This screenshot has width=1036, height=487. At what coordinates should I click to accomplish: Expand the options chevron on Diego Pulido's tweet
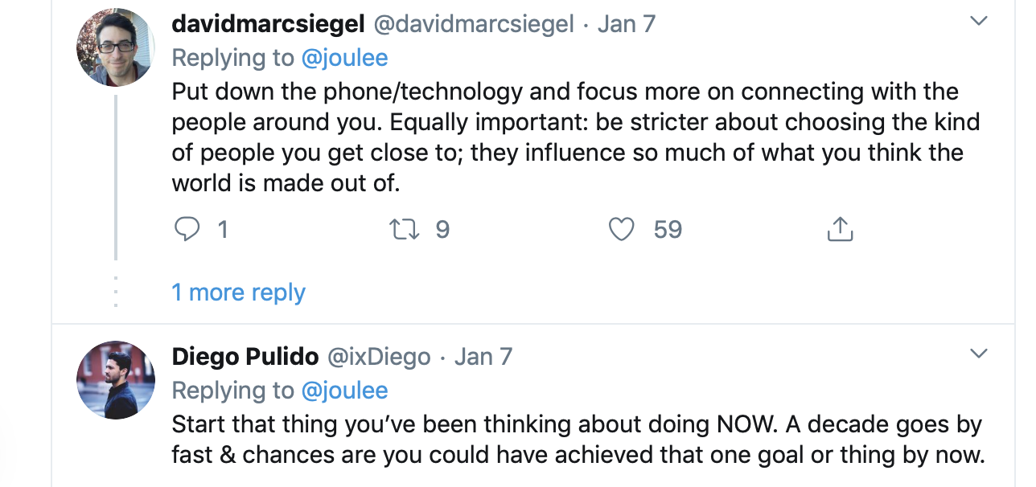click(x=978, y=354)
